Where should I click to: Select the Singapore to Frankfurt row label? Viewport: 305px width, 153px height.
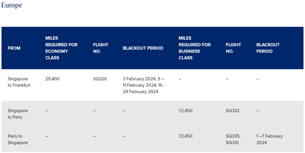pyautogui.click(x=19, y=82)
